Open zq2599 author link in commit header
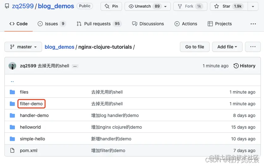 [x=28, y=66]
